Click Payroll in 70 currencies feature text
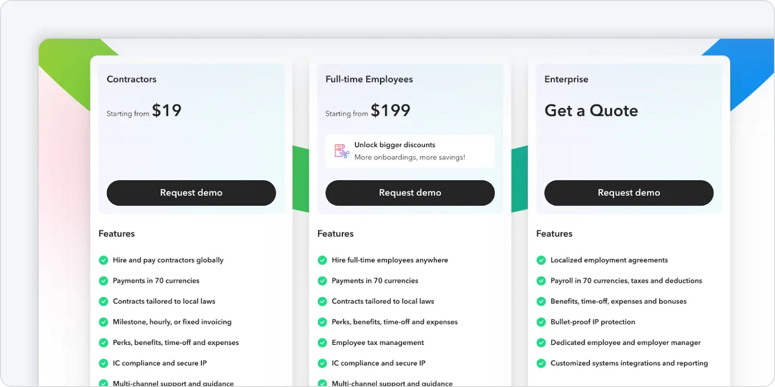The width and height of the screenshot is (775, 387). click(x=626, y=281)
